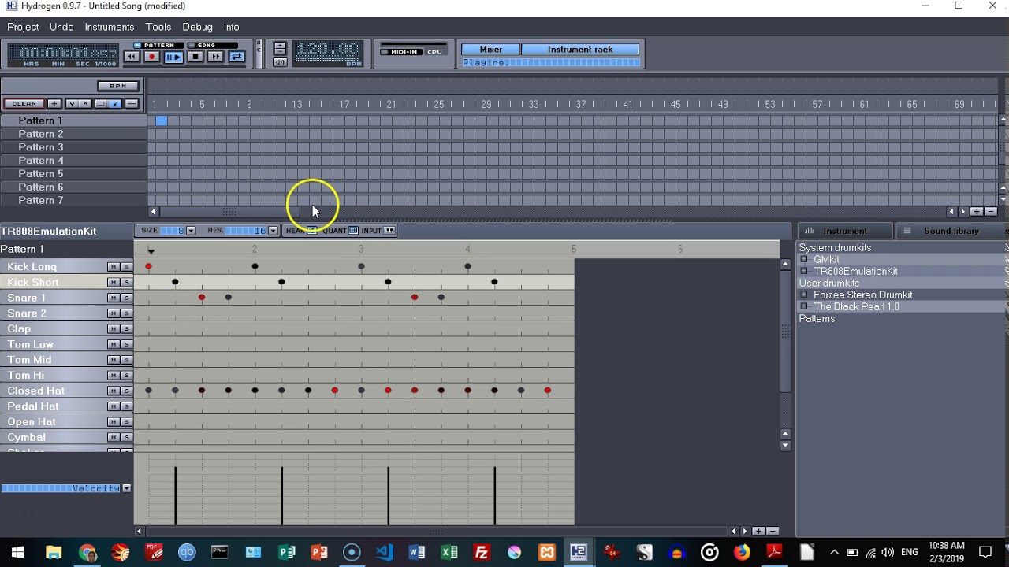Open the RES. resolution dropdown

point(273,231)
